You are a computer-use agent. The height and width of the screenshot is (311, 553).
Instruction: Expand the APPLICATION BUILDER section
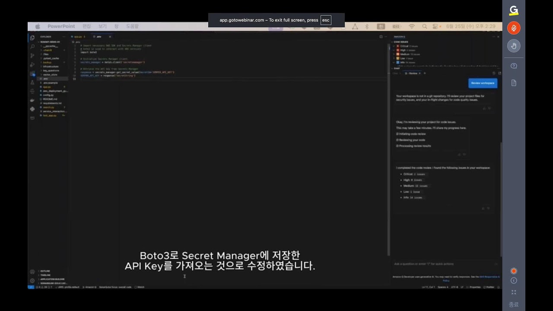[52, 279]
